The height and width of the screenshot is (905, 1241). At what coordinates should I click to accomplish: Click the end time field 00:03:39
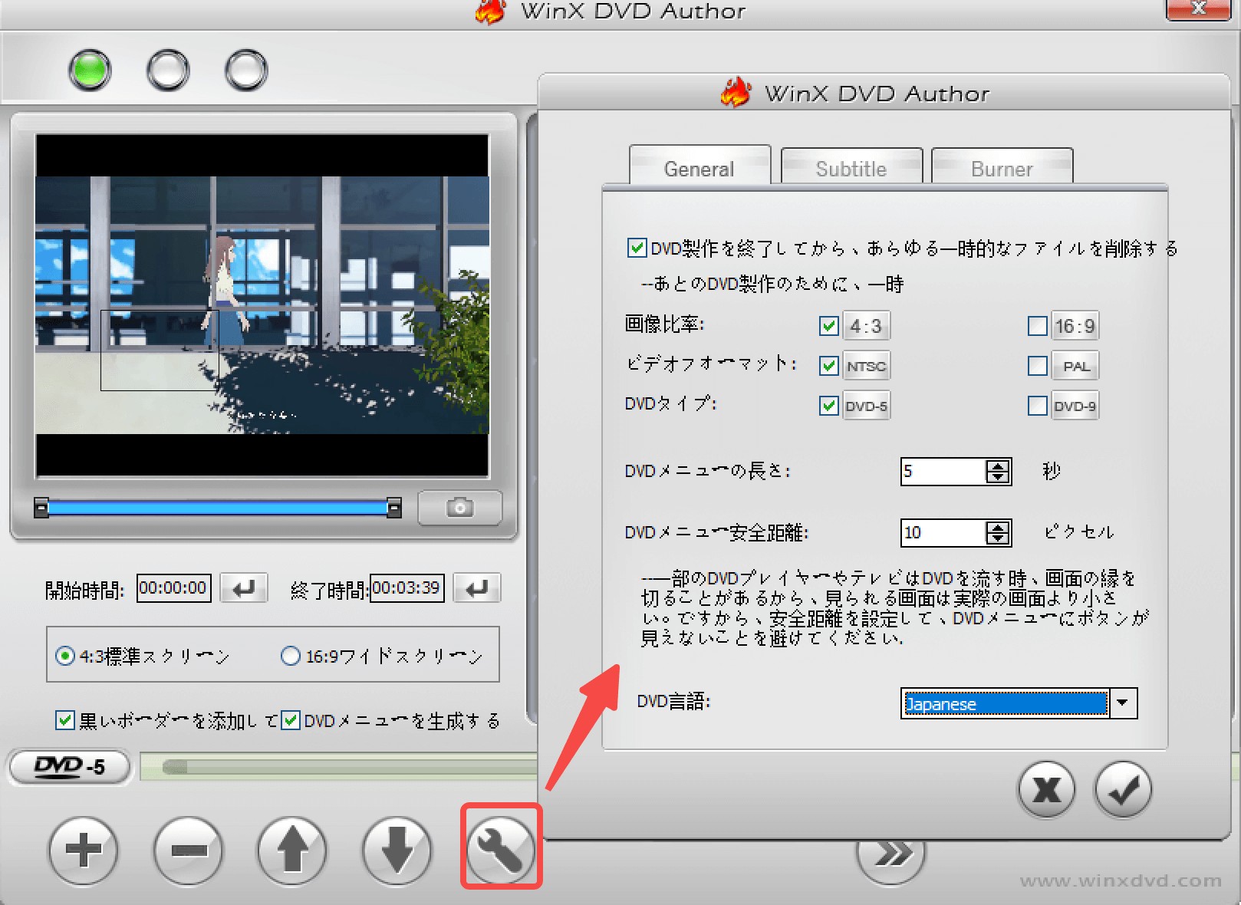[407, 588]
